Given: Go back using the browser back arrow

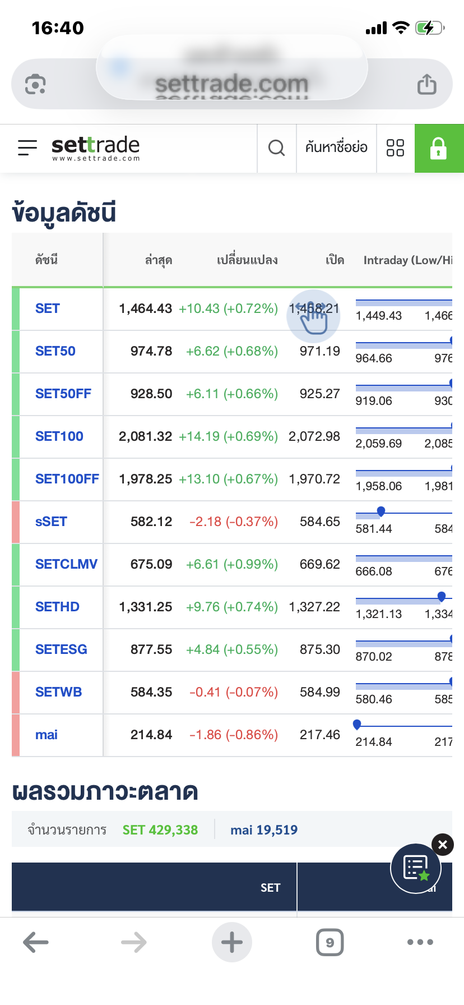Looking at the screenshot, I should (x=36, y=942).
